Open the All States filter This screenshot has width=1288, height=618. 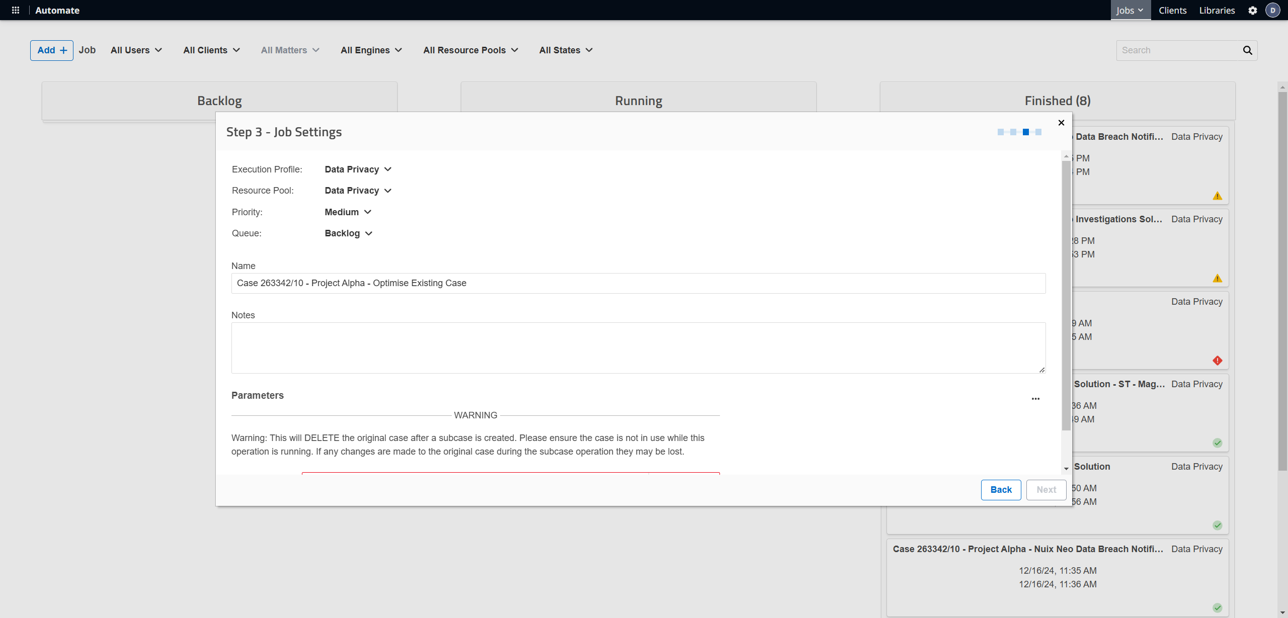(x=566, y=50)
